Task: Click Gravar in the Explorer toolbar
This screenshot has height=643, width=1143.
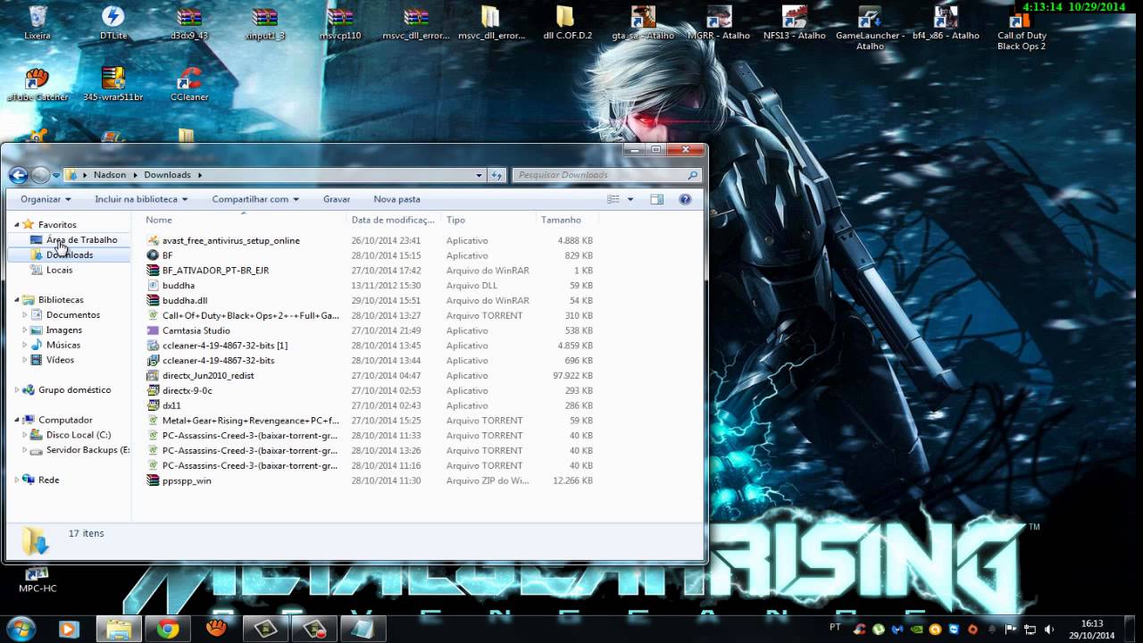Action: pyautogui.click(x=337, y=199)
